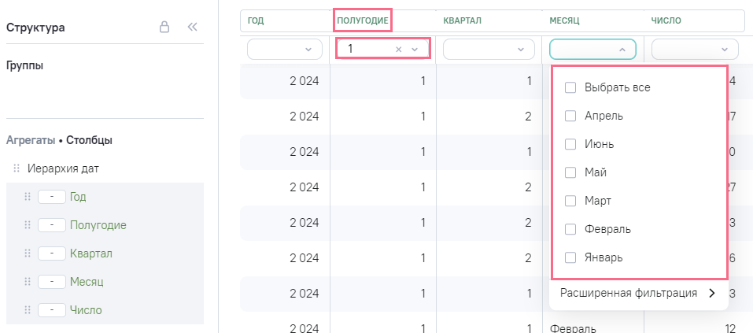The width and height of the screenshot is (753, 333).
Task: Click the lock icon in Структура header
Action: pos(164,27)
